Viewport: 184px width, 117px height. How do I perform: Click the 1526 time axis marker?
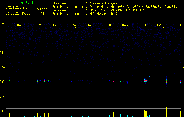tap(107, 25)
